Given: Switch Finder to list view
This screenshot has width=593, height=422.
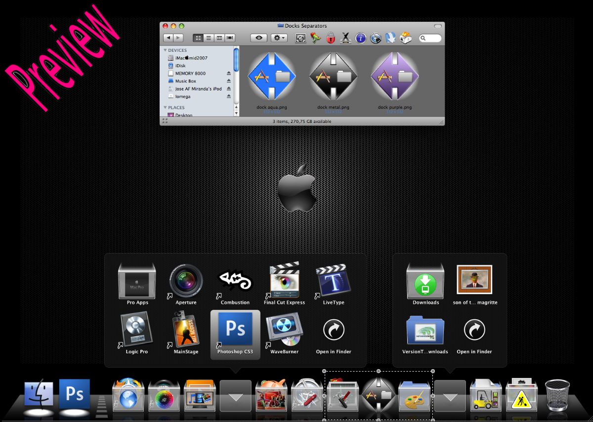Looking at the screenshot, I should pyautogui.click(x=209, y=38).
